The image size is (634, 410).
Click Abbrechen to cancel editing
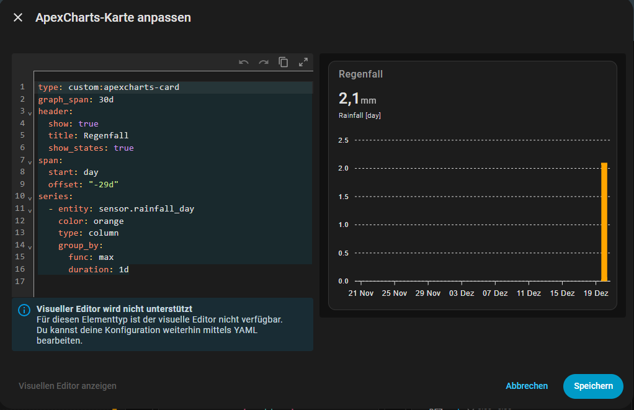tap(527, 386)
